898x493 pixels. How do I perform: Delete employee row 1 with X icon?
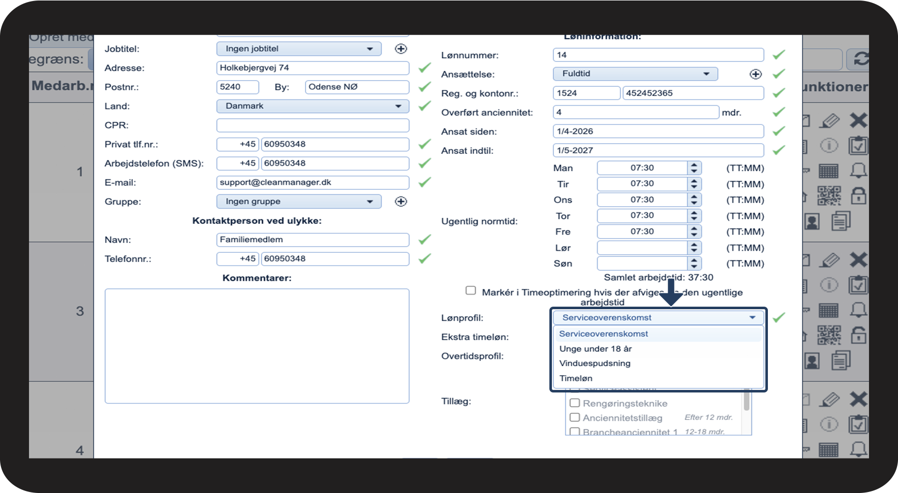[858, 120]
